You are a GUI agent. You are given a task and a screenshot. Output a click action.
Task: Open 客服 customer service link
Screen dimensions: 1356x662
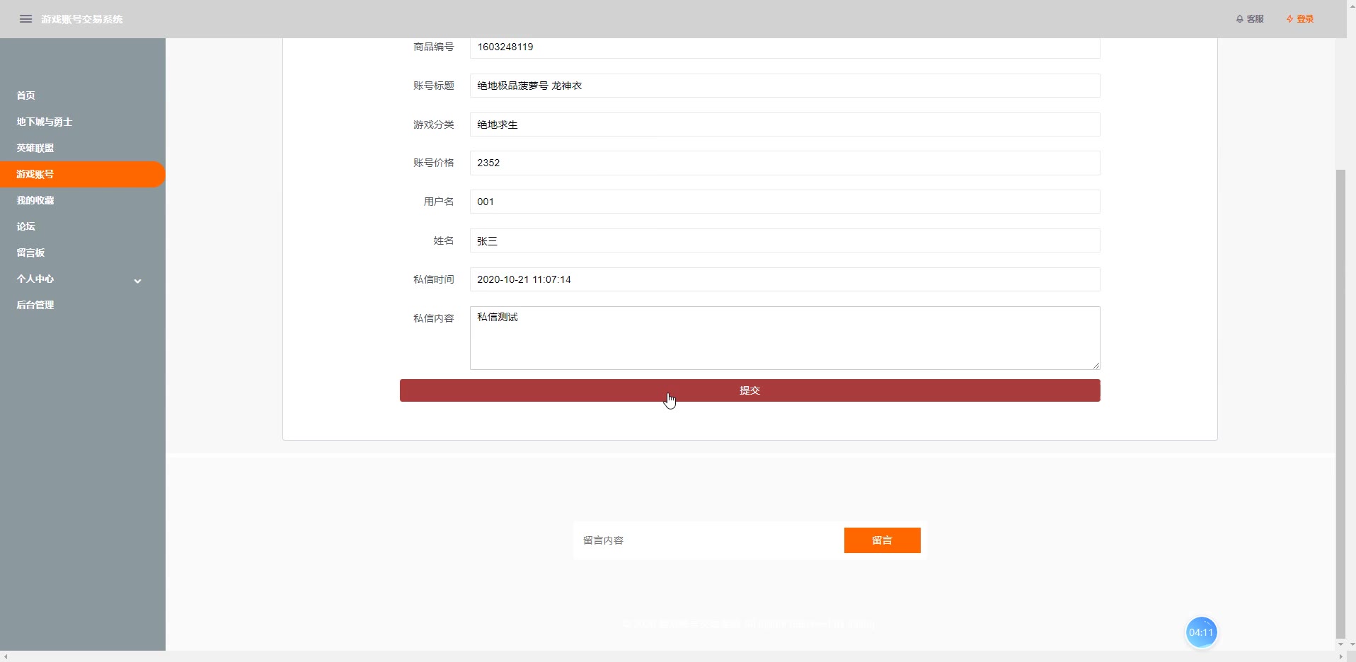point(1250,19)
